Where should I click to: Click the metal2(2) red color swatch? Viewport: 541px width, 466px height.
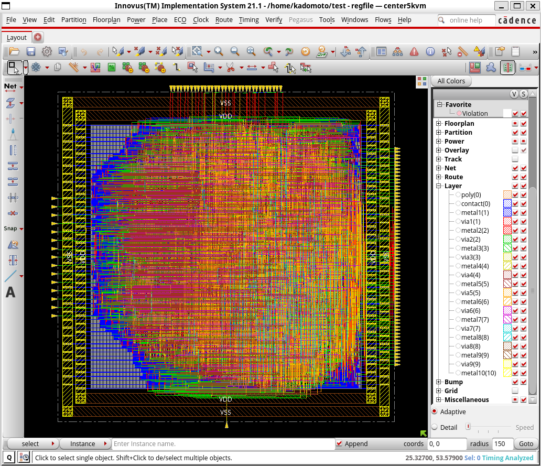tap(507, 231)
